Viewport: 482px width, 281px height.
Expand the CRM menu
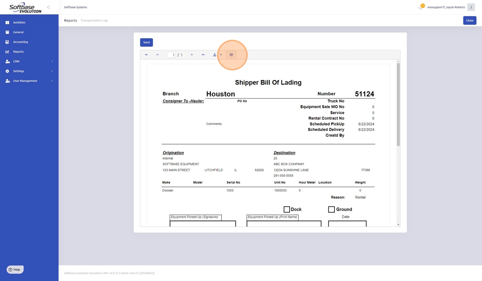(29, 62)
